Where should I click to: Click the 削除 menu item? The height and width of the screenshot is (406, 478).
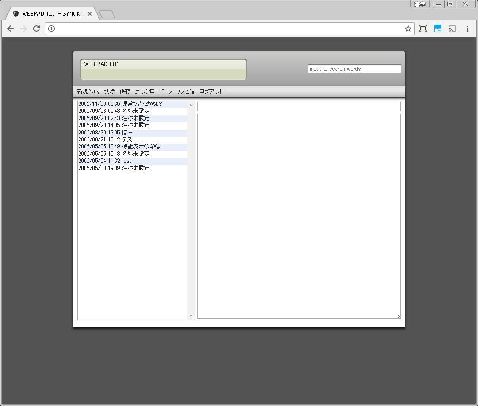pos(109,91)
